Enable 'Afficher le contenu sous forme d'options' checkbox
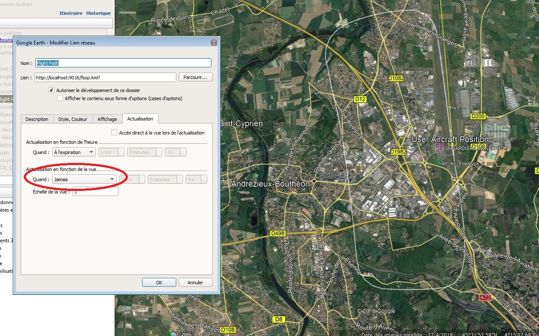 (x=60, y=98)
